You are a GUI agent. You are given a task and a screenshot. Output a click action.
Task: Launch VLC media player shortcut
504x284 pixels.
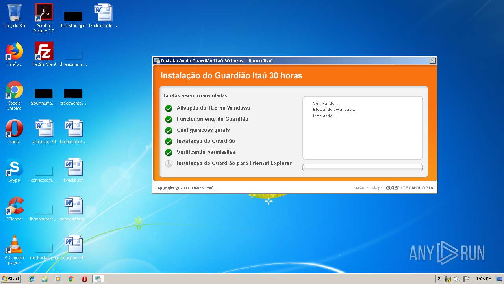(x=14, y=250)
